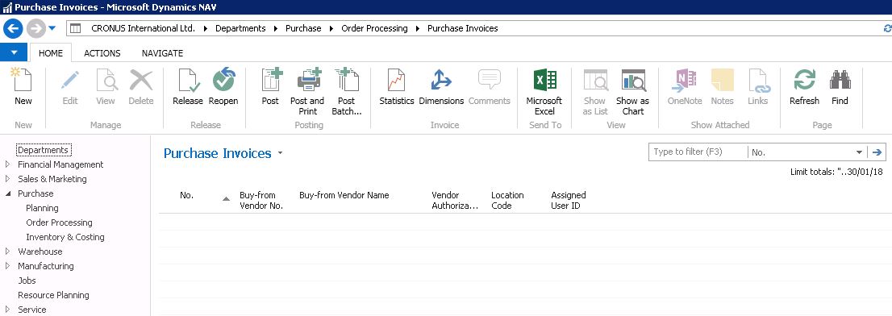Refresh the page
892x316 pixels.
click(x=804, y=88)
